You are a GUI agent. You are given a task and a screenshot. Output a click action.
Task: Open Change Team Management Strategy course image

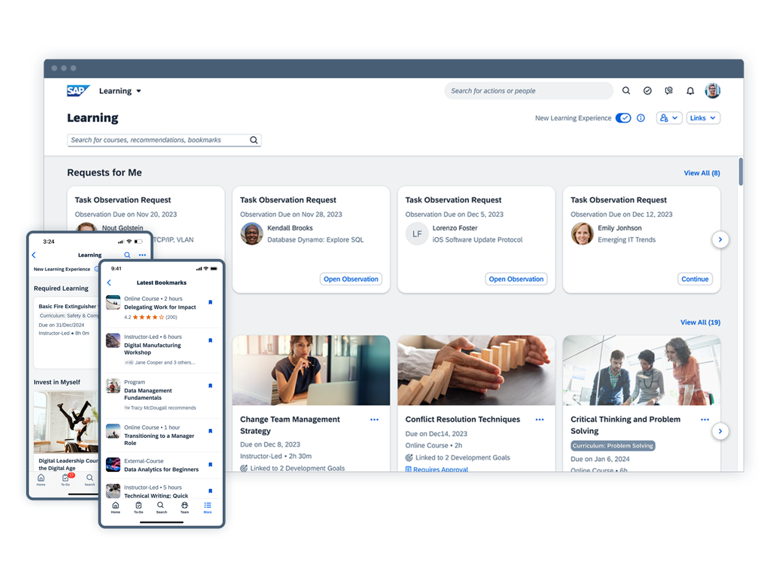[x=311, y=370]
